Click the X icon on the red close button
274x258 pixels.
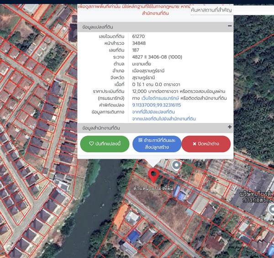(x=195, y=144)
